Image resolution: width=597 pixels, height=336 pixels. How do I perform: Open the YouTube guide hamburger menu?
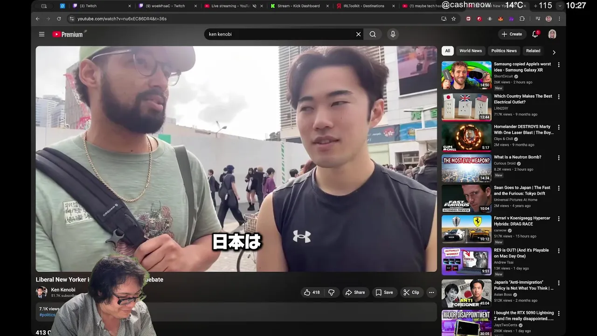pyautogui.click(x=42, y=34)
